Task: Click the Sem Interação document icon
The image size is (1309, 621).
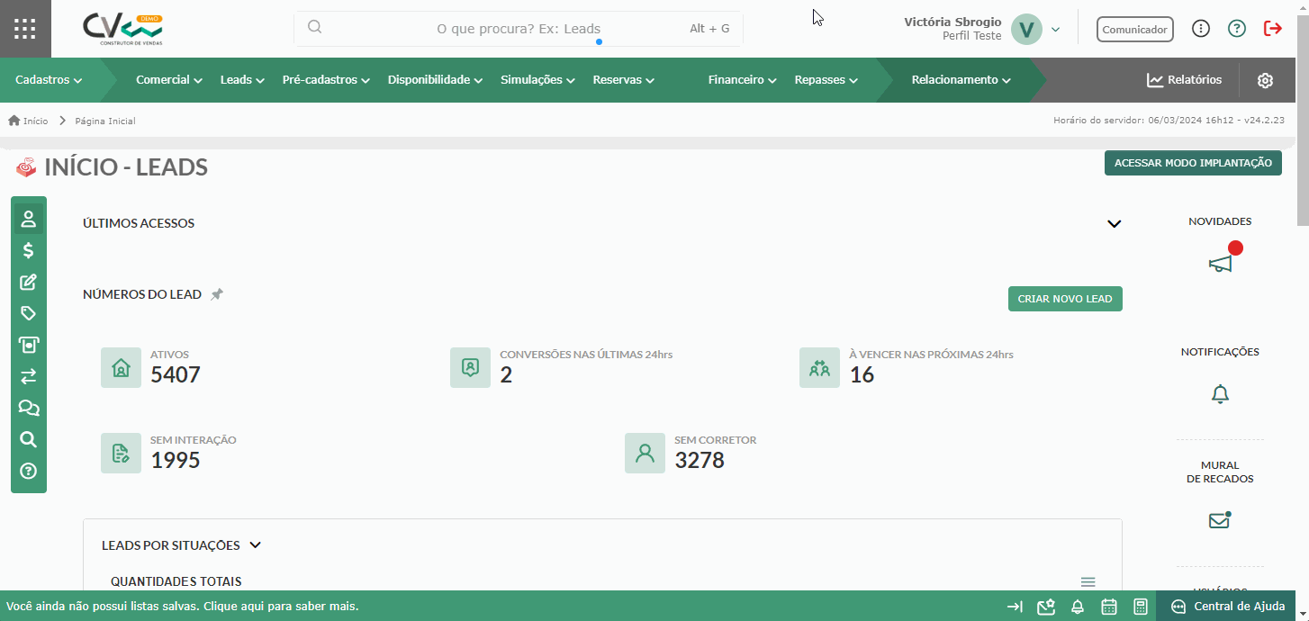Action: 121,454
